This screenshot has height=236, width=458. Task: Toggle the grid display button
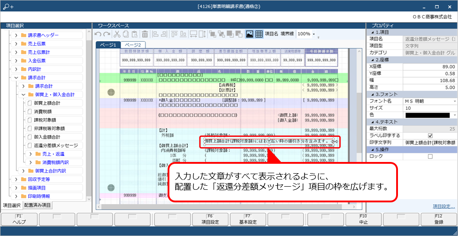259,34
